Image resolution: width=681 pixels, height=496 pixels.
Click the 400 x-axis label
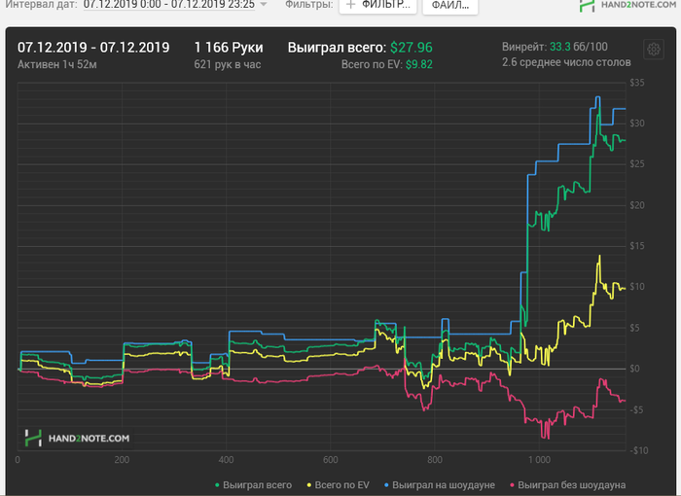pos(226,460)
